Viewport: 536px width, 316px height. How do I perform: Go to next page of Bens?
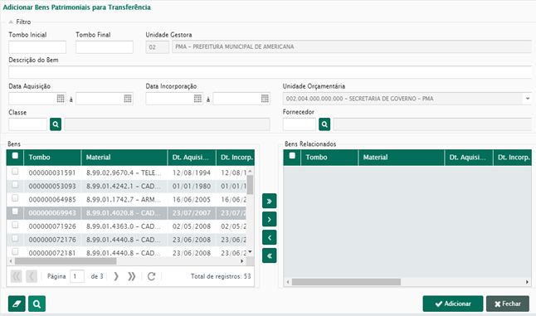coord(116,276)
